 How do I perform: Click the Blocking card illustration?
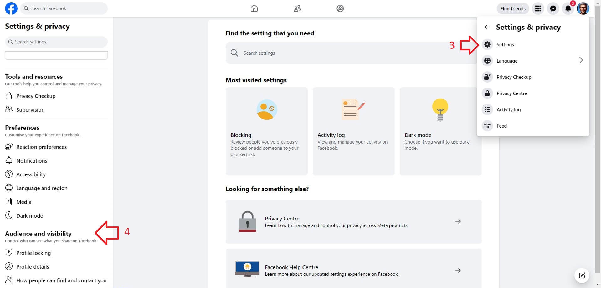coord(267,109)
